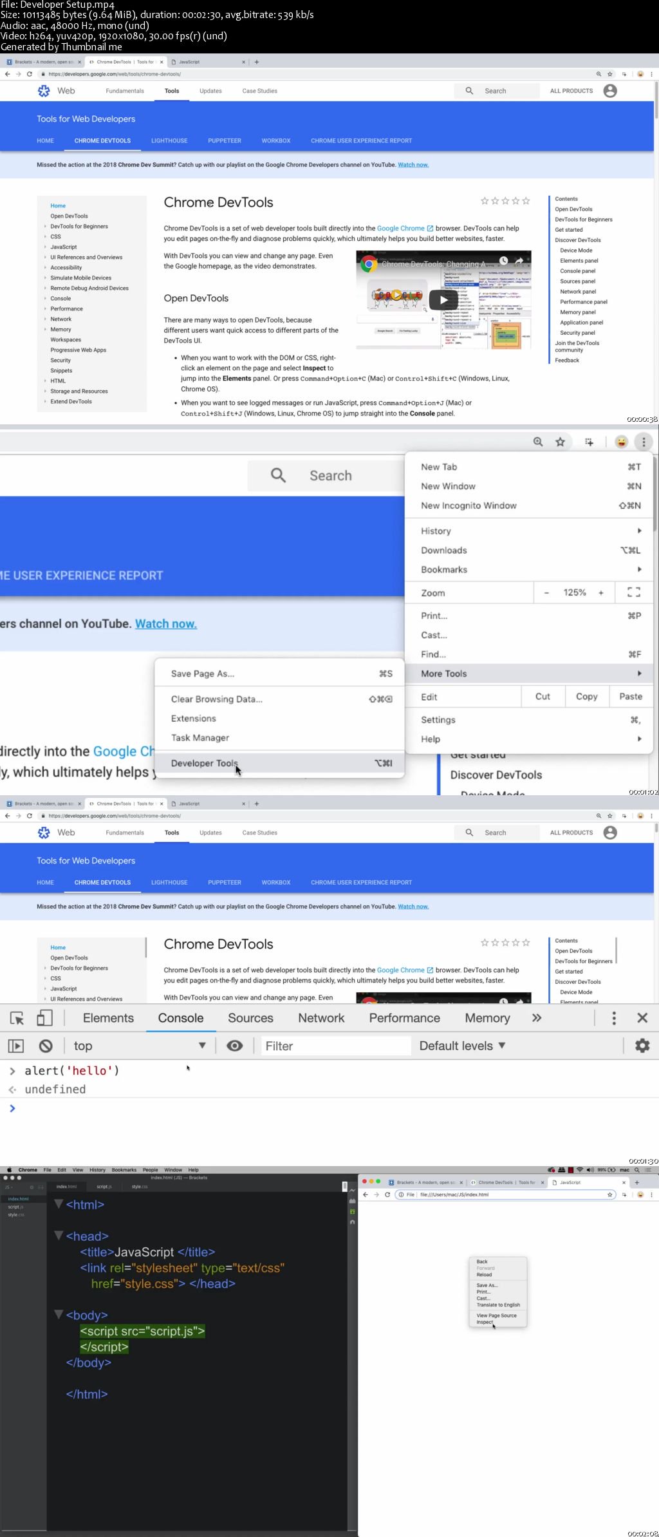The width and height of the screenshot is (659, 1537).
Task: Choose Extensions in More Tools submenu
Action: coord(279,719)
